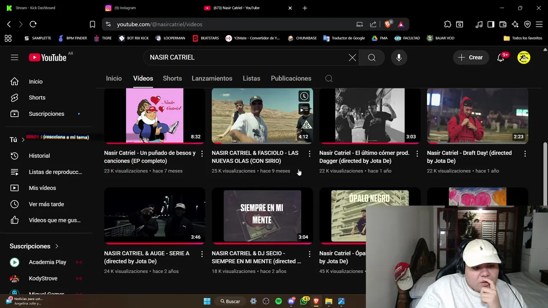This screenshot has height=308, width=548.
Task: Expand the Tú section chevron
Action: click(x=23, y=140)
